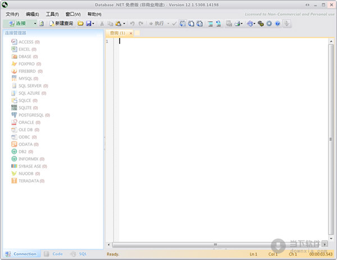The height and width of the screenshot is (260, 337).
Task: Click the DB2 green circle icon
Action: 14,151
